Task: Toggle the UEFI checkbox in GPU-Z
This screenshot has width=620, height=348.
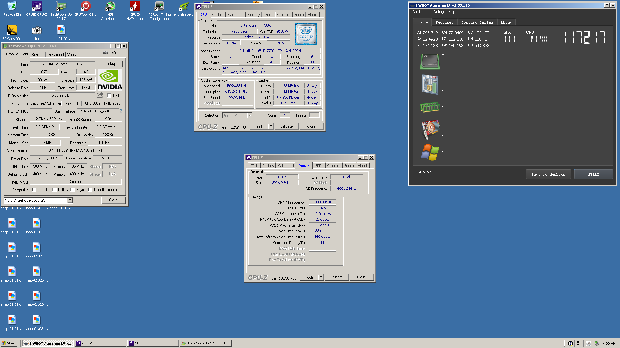Action: pyautogui.click(x=109, y=96)
